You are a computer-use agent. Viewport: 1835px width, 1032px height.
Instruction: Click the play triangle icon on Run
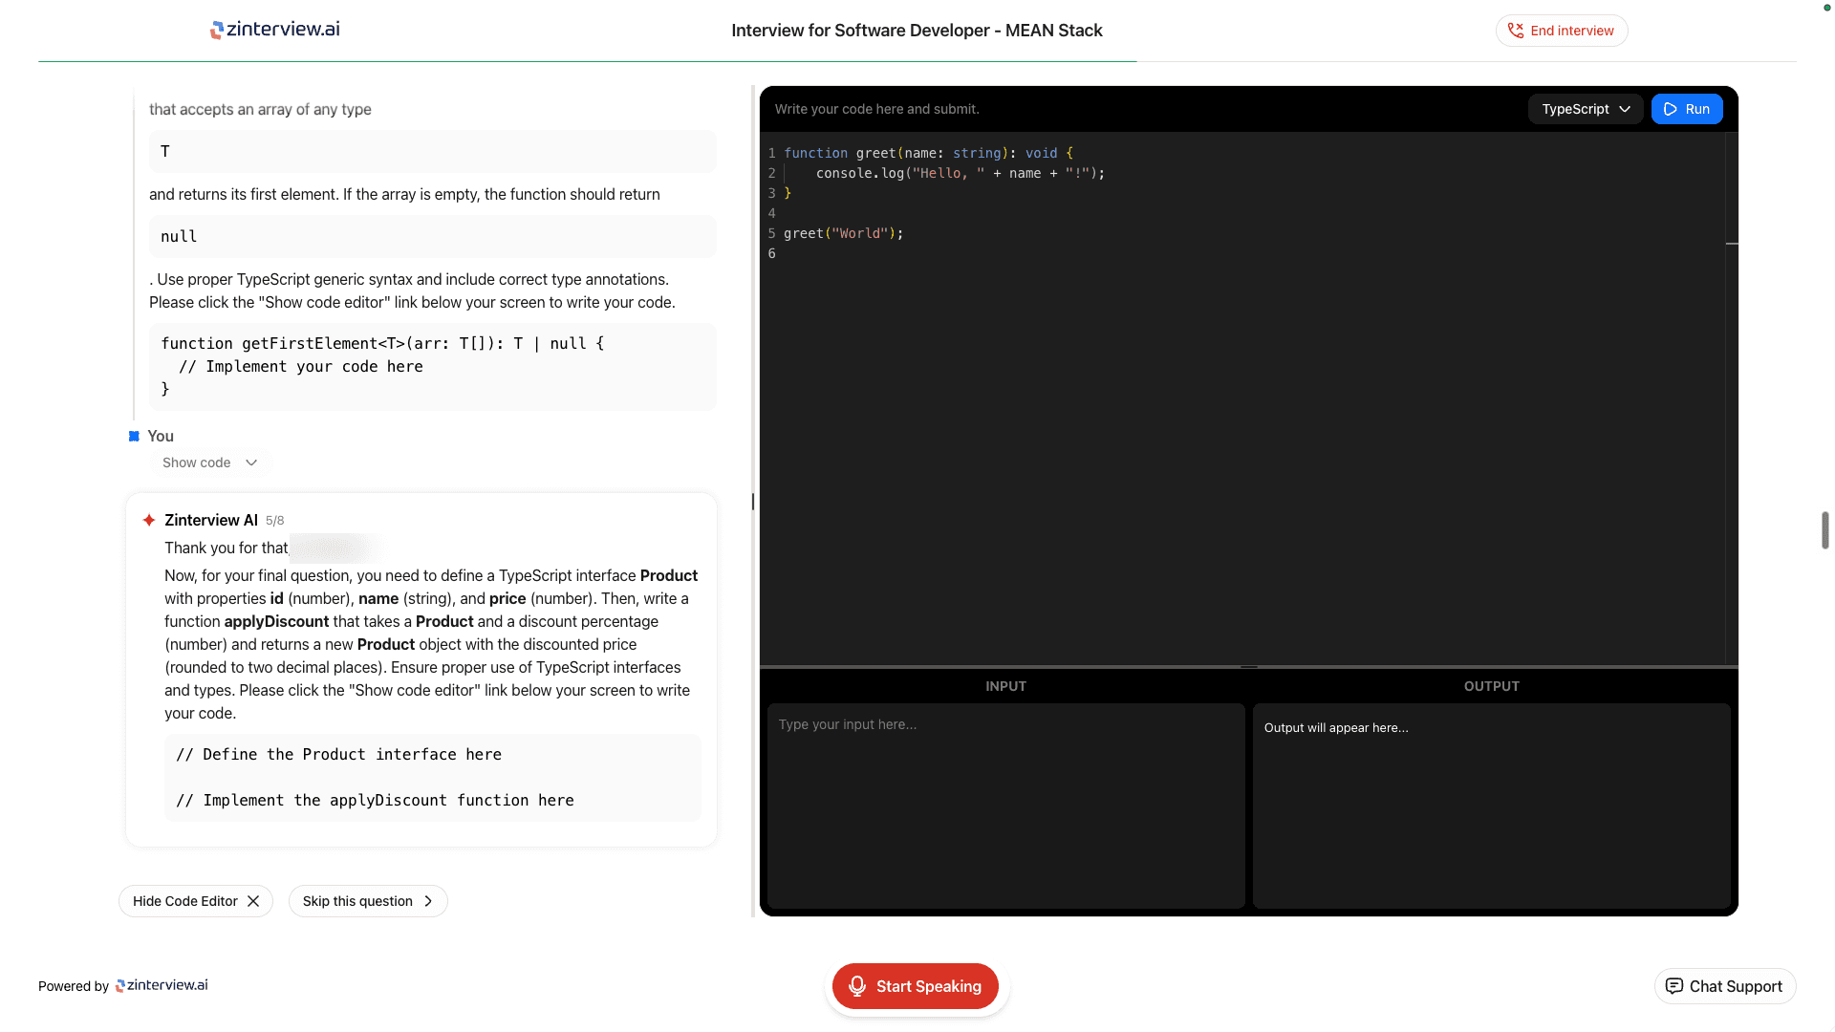click(x=1670, y=109)
